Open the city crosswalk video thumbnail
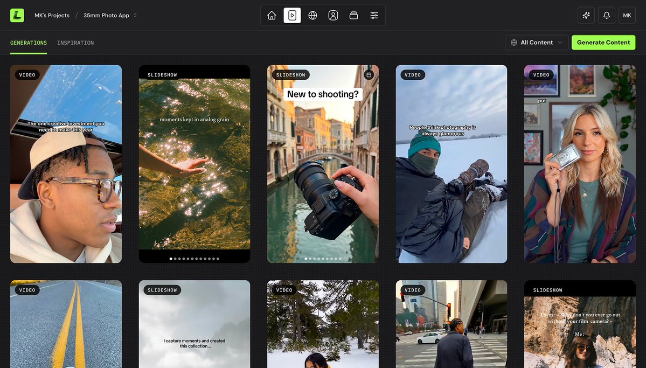 coord(451,324)
